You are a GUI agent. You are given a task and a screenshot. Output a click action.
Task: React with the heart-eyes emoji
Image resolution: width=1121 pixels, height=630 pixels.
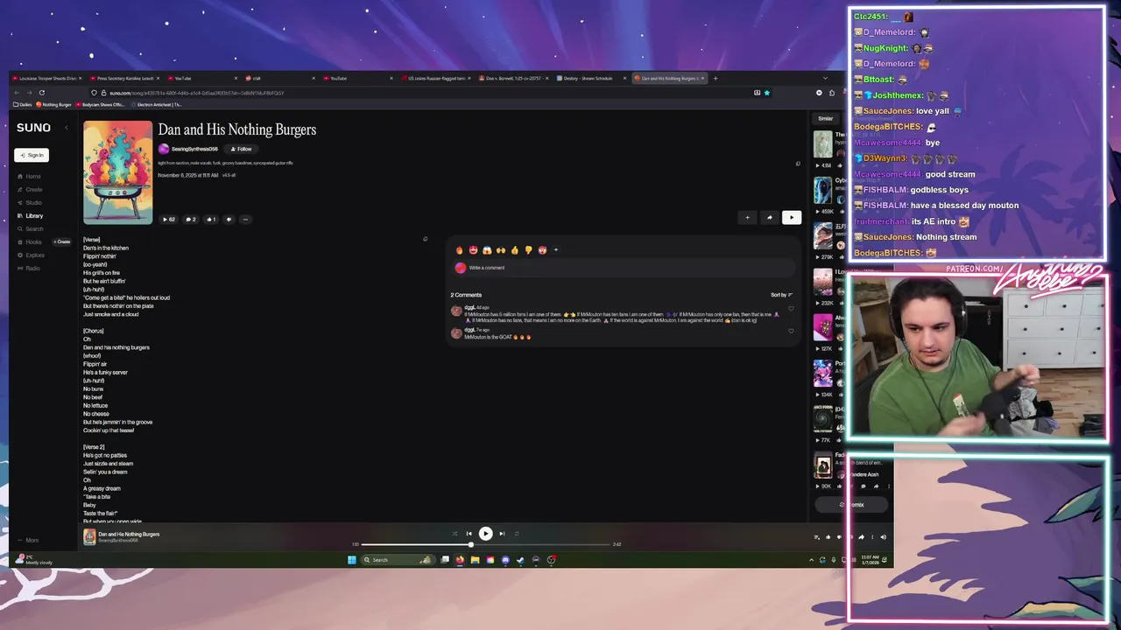click(x=473, y=250)
